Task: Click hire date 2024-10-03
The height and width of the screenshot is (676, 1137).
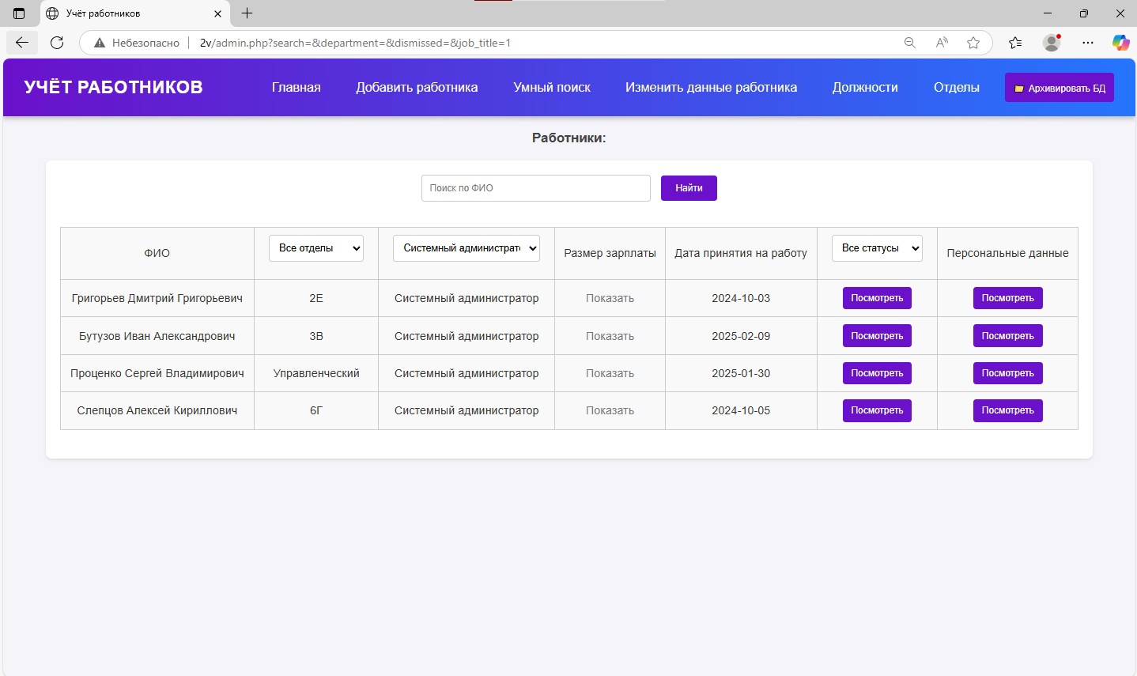Action: pos(741,298)
